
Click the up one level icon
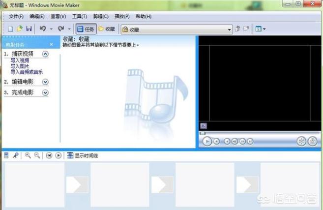(237, 29)
